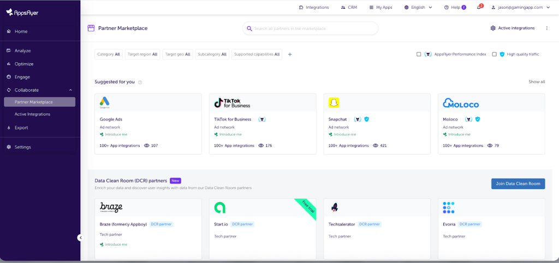
Task: Click the Google Ads logo
Action: [x=105, y=103]
